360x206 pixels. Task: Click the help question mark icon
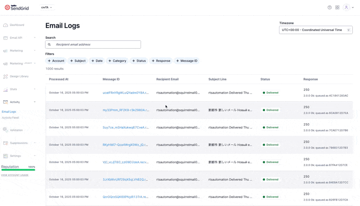pos(329,8)
